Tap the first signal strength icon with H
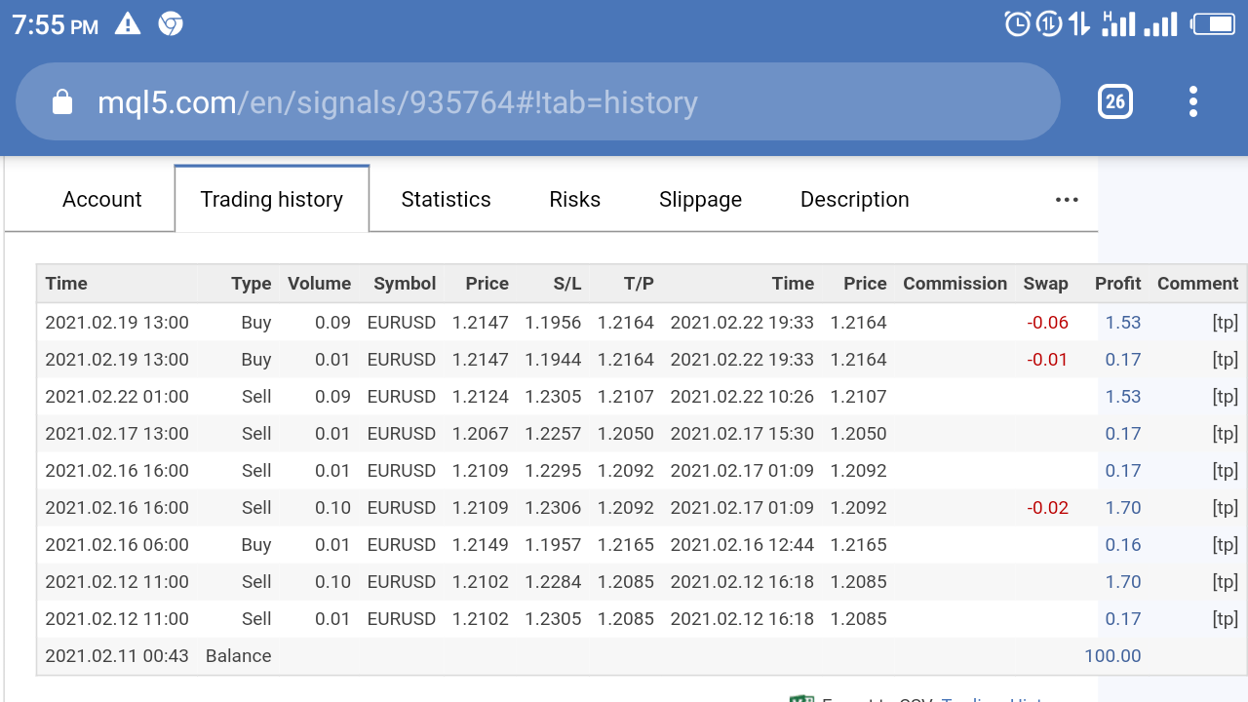Image resolution: width=1248 pixels, height=702 pixels. pyautogui.click(x=1118, y=24)
